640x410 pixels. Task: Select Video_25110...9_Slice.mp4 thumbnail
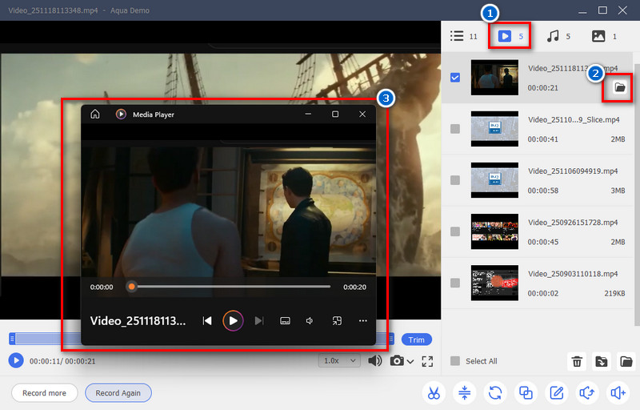494,129
